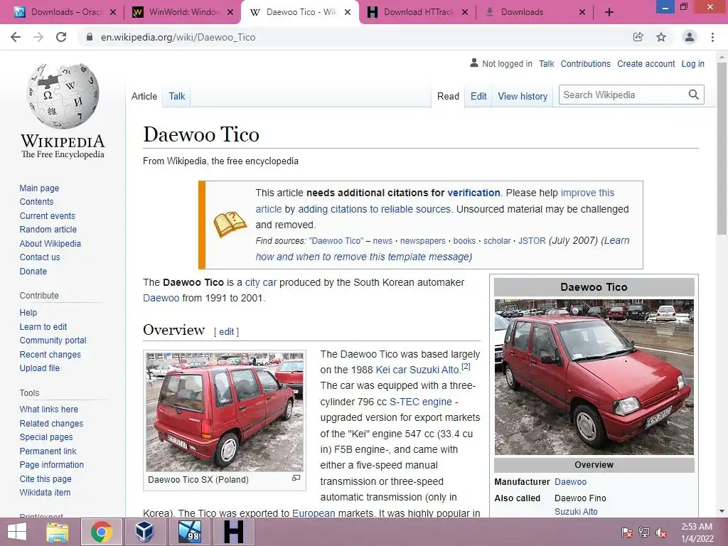Open the Chrome three-dot menu
Image resolution: width=728 pixels, height=546 pixels.
click(x=712, y=37)
